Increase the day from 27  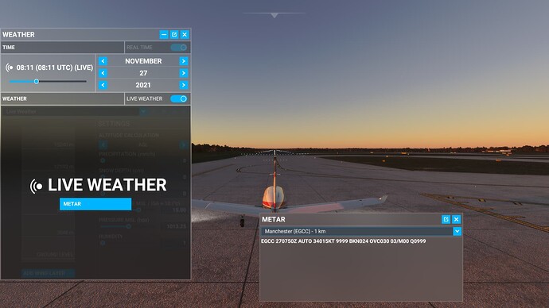pyautogui.click(x=184, y=73)
